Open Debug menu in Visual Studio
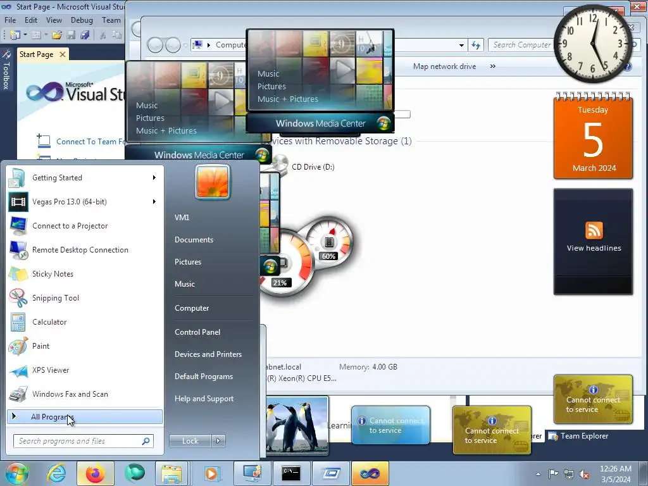Screen dimensions: 648x486 point(82,20)
